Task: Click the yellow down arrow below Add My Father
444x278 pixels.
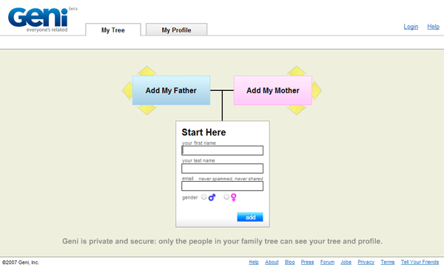Action: click(x=147, y=109)
